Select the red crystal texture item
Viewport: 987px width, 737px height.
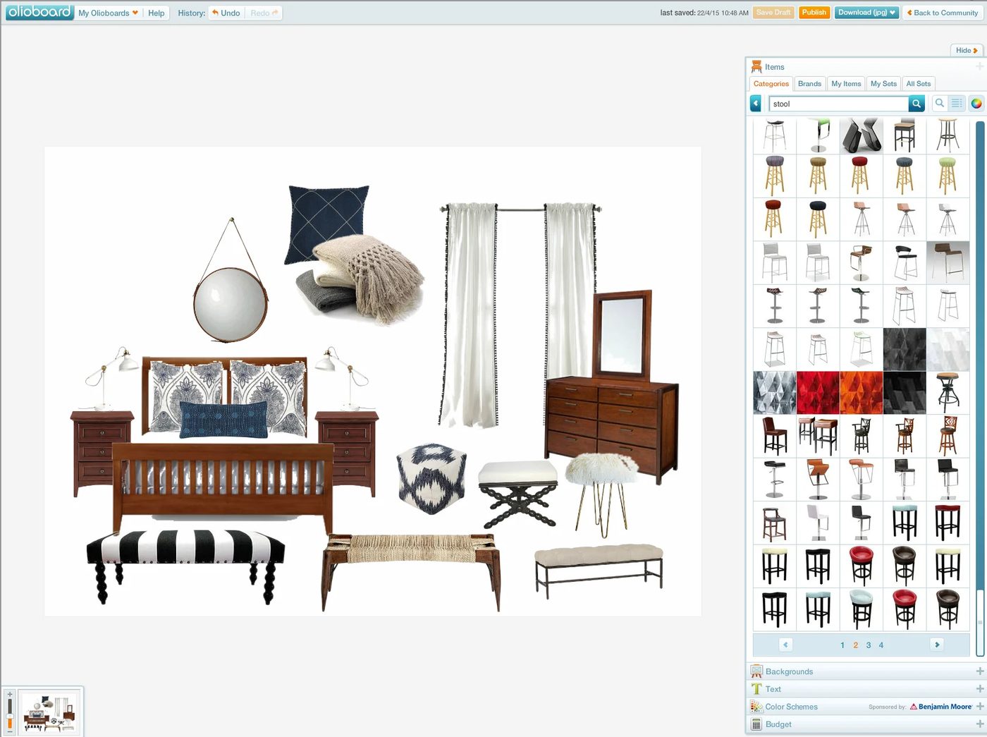click(818, 392)
